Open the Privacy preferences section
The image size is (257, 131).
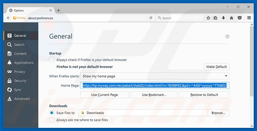pyautogui.click(x=20, y=72)
